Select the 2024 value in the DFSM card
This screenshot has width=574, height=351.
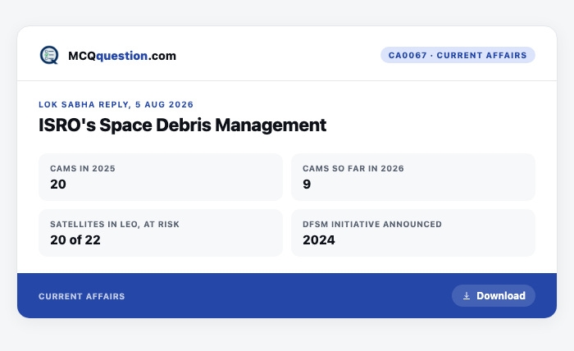(319, 240)
